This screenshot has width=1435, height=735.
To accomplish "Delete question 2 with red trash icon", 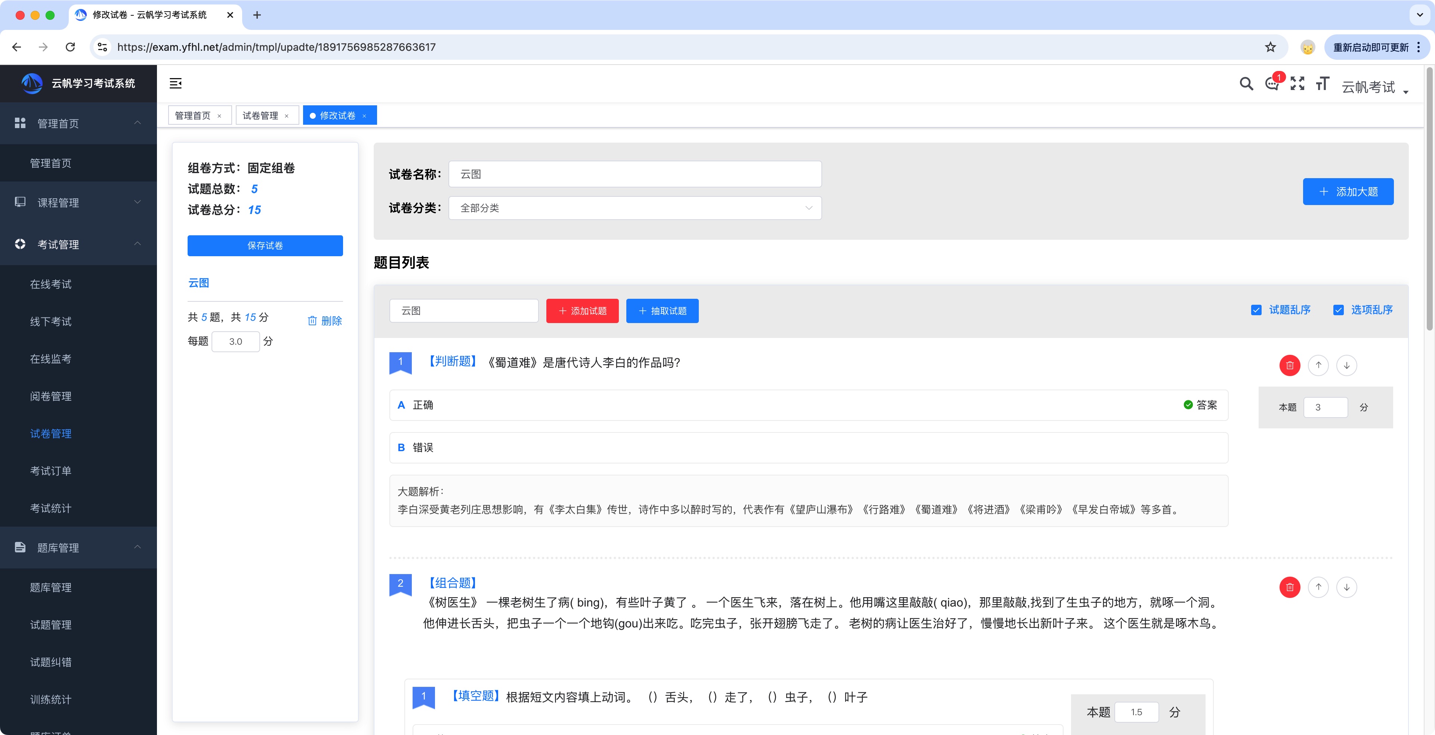I will coord(1290,587).
